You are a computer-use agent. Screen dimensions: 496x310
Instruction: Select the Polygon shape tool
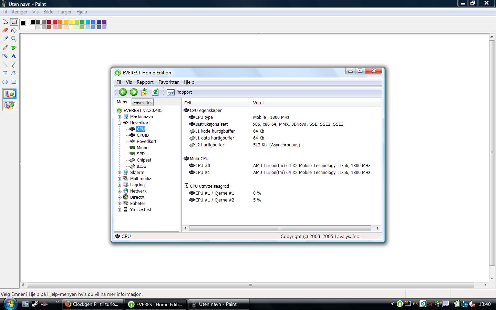(14, 73)
